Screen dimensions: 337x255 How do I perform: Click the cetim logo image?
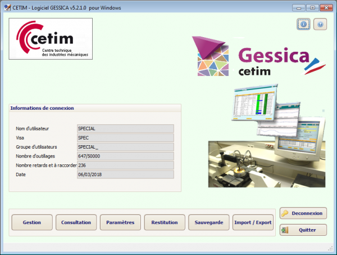51,39
